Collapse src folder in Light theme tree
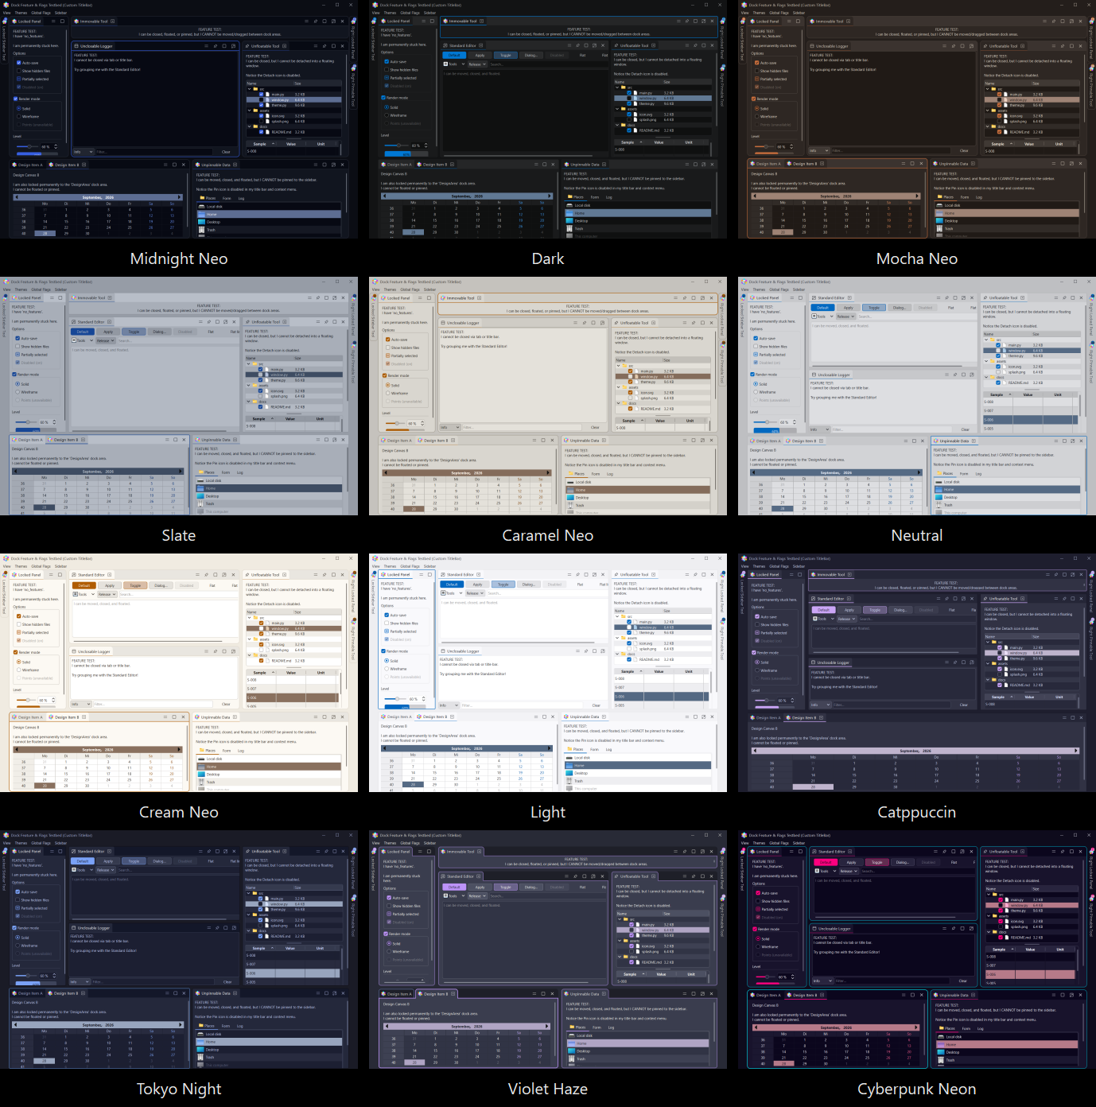 (617, 616)
